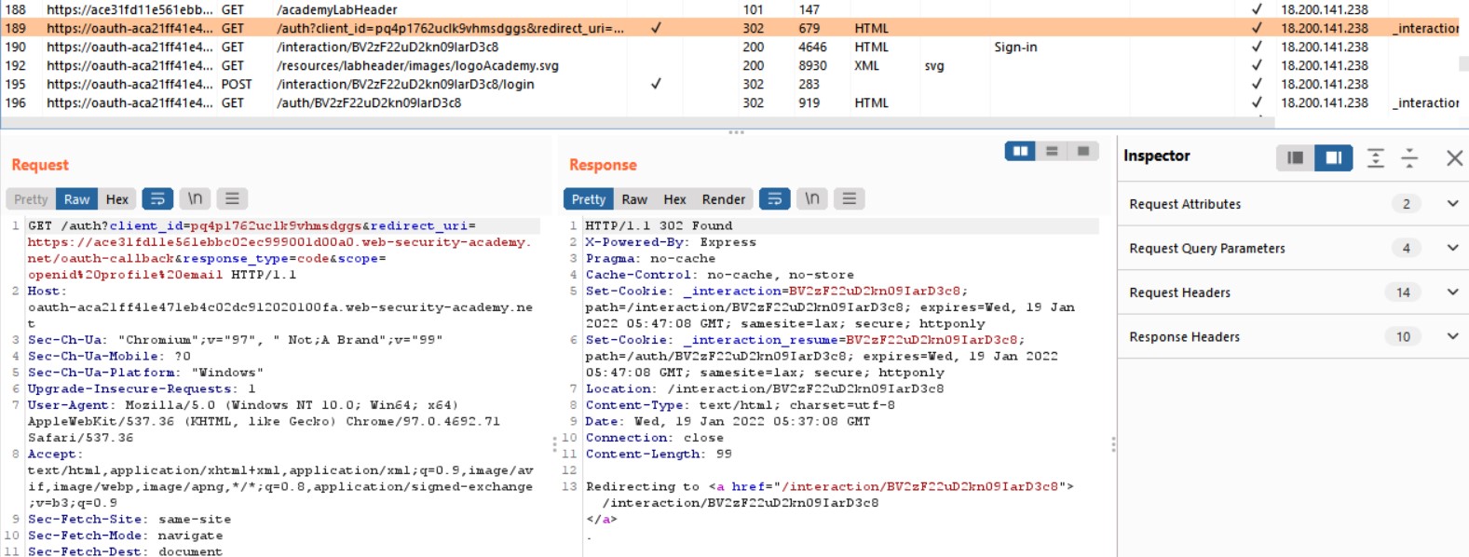
Task: Open the Request panel hamburger menu
Action: point(232,199)
